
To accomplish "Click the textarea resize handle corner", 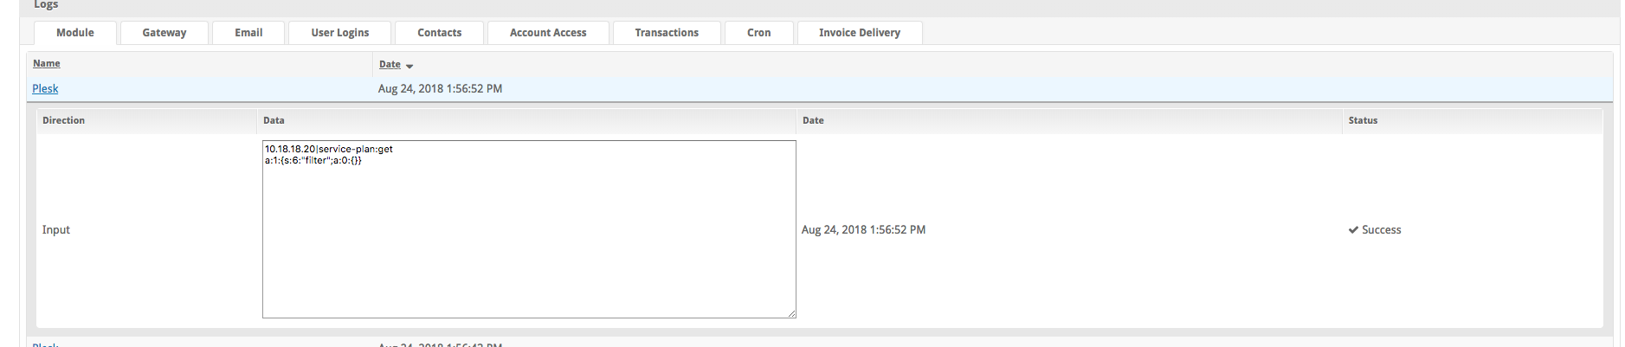I will [791, 313].
